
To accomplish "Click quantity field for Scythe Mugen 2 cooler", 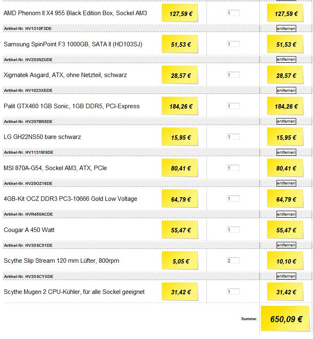I will click(233, 291).
